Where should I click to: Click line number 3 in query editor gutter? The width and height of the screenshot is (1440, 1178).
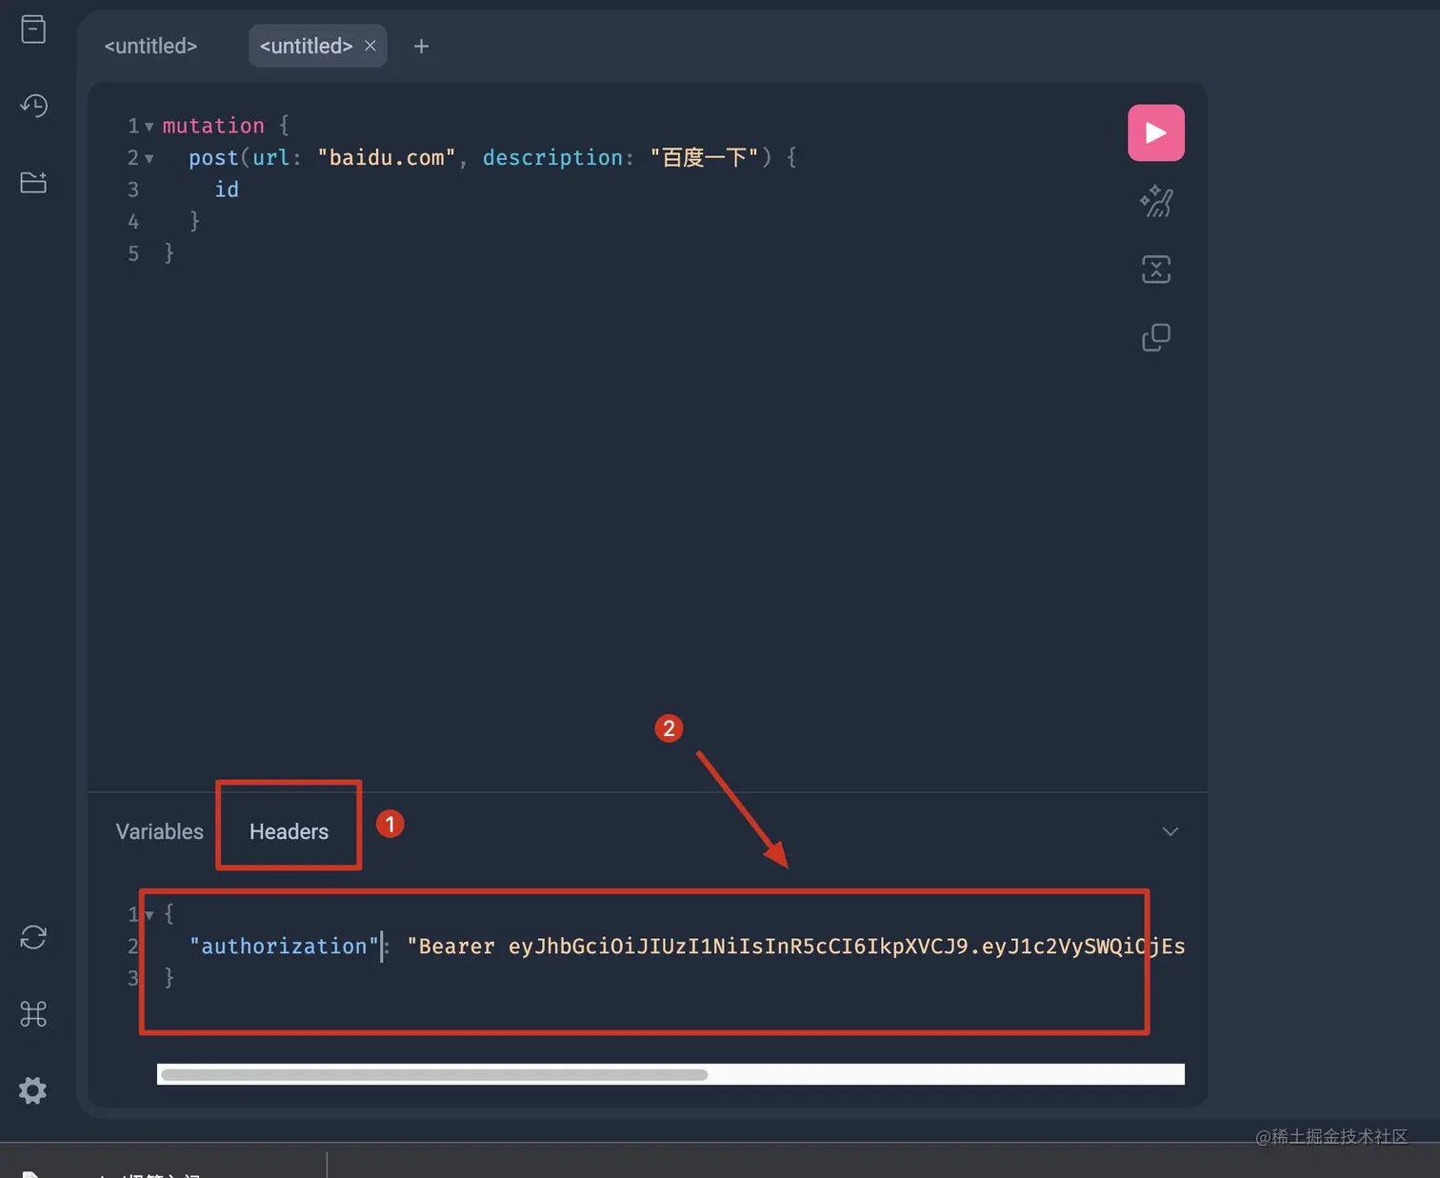pyautogui.click(x=133, y=190)
